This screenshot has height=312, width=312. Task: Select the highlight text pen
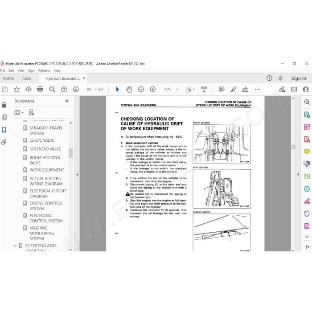click(234, 89)
